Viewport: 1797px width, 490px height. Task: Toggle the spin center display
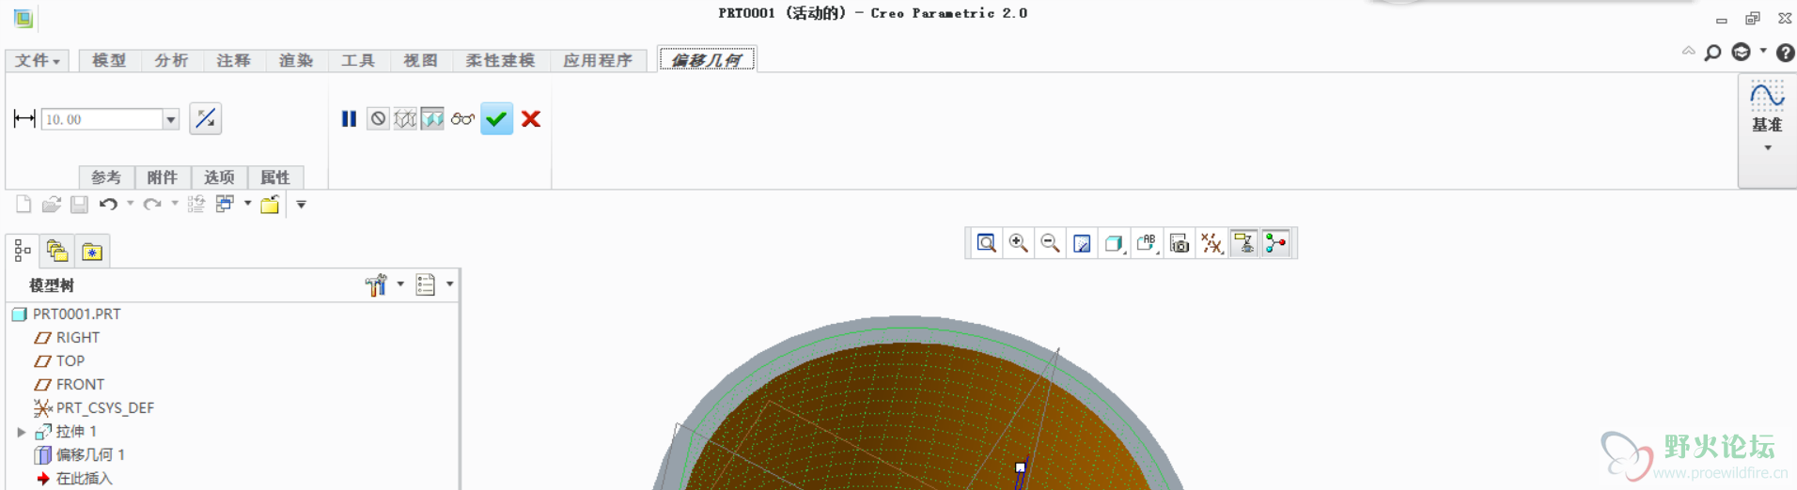[x=1275, y=243]
